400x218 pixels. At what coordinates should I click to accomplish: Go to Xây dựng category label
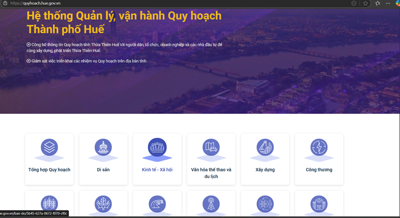point(265,170)
